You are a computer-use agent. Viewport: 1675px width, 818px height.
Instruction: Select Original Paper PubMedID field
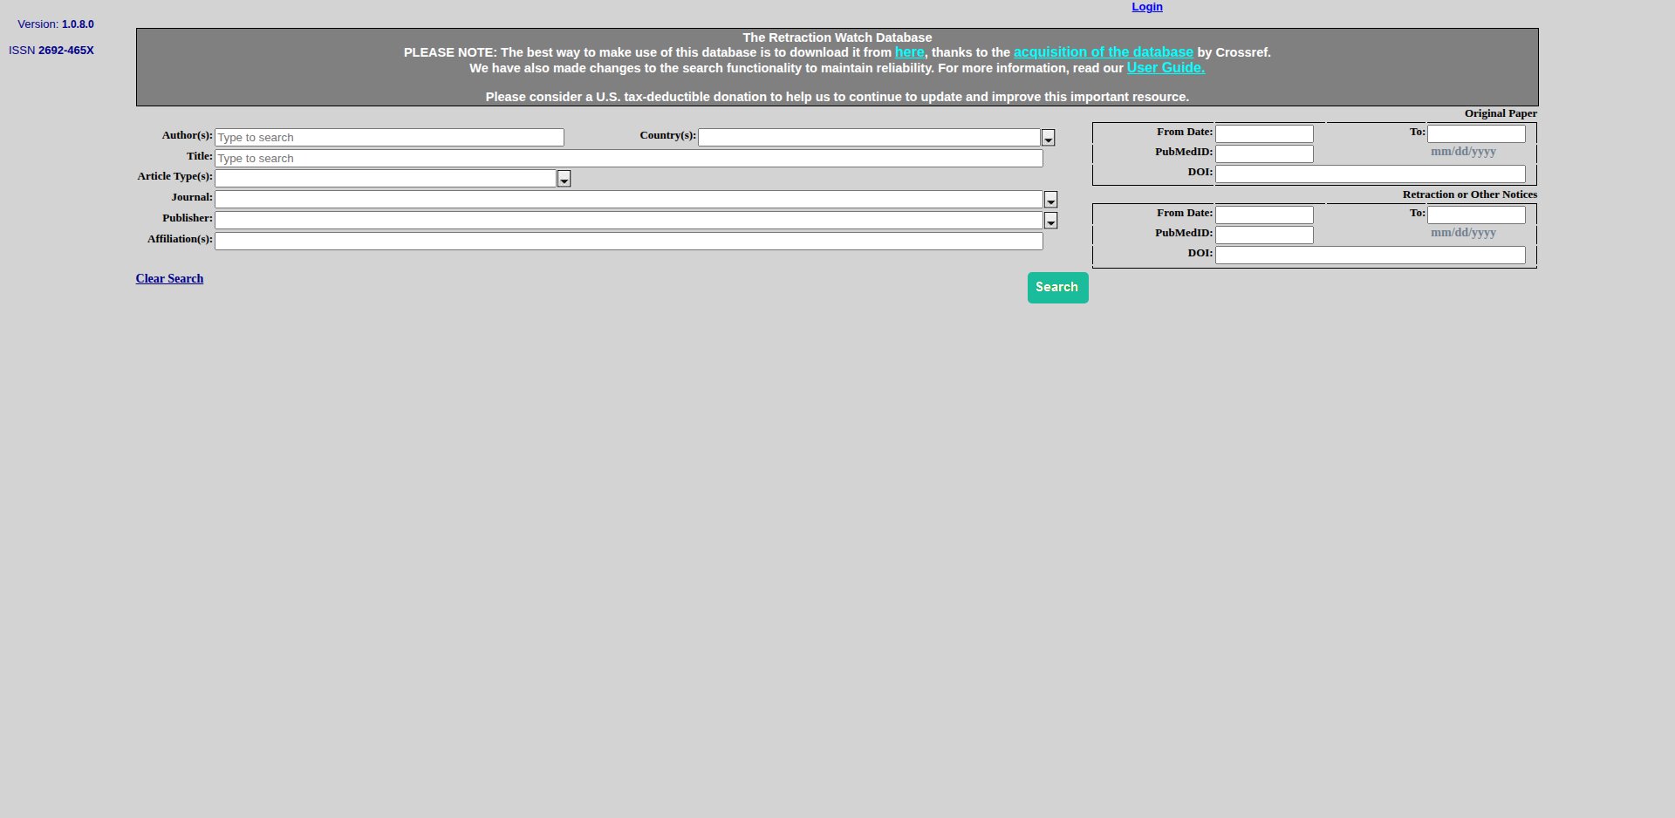tap(1264, 153)
